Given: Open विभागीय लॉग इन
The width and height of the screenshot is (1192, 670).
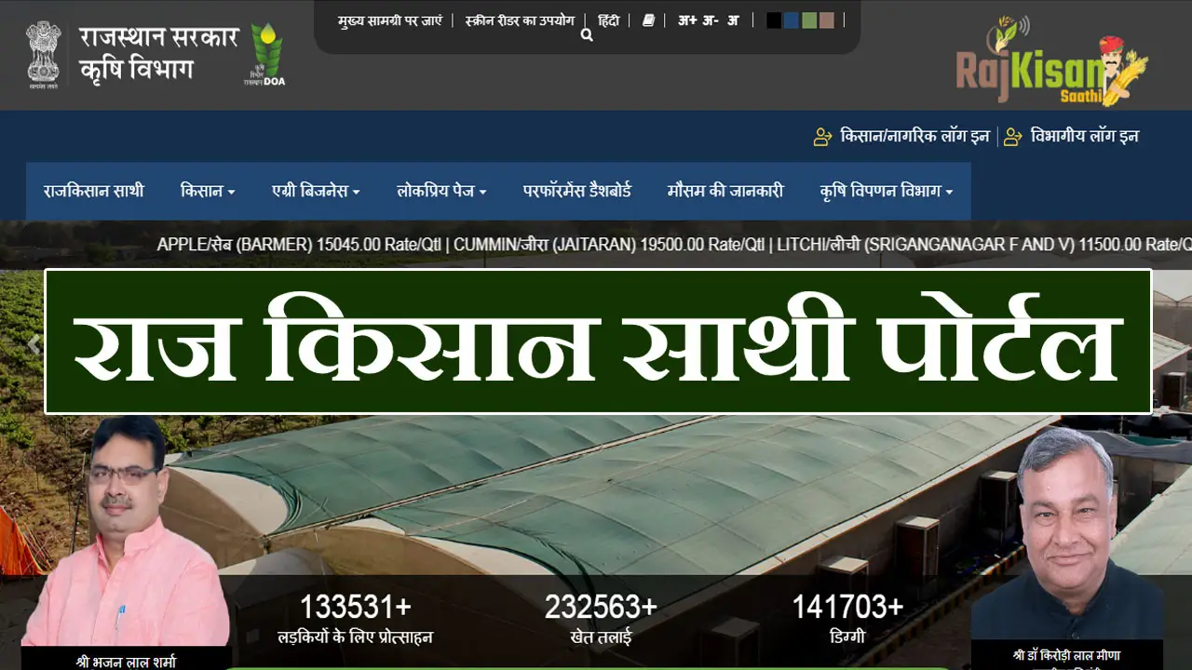Looking at the screenshot, I should (x=1084, y=137).
